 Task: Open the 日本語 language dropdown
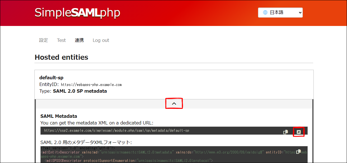280,13
